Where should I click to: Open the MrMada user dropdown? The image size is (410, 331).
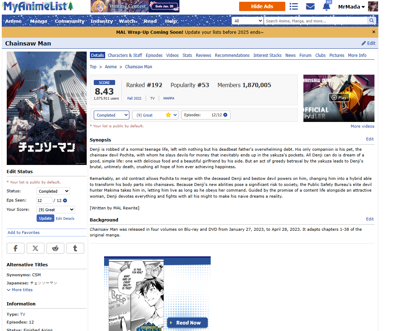351,7
